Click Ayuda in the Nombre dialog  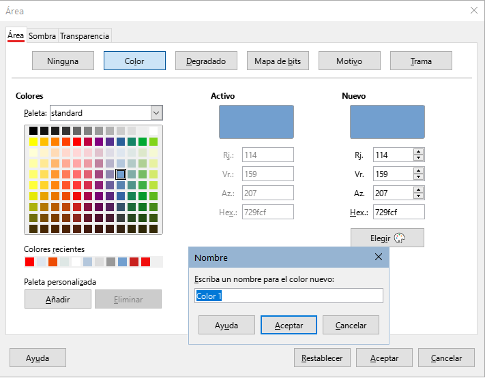226,325
